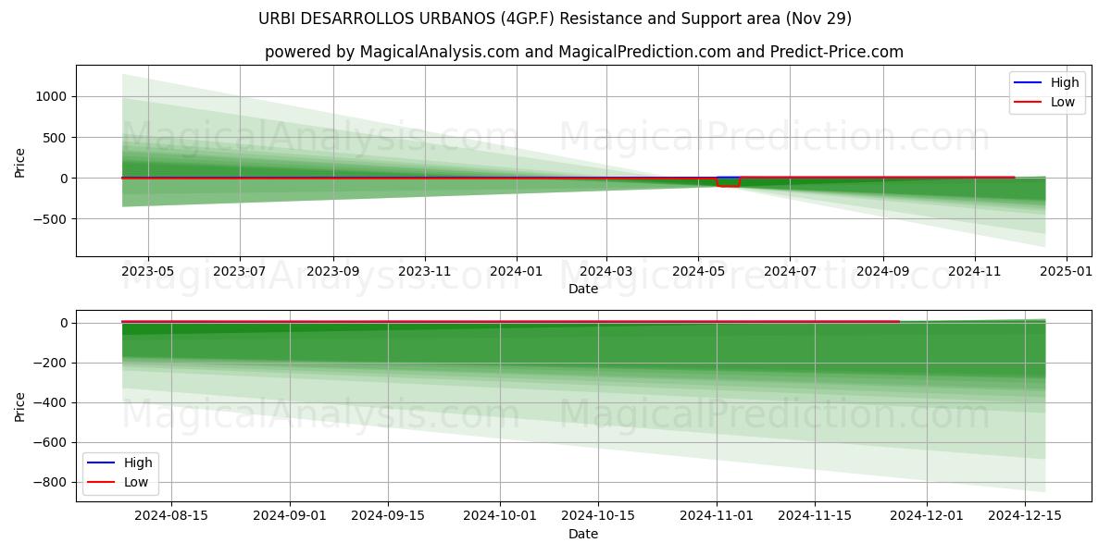
Task: Click the bottom chart 'Date' axis label
Action: [583, 534]
